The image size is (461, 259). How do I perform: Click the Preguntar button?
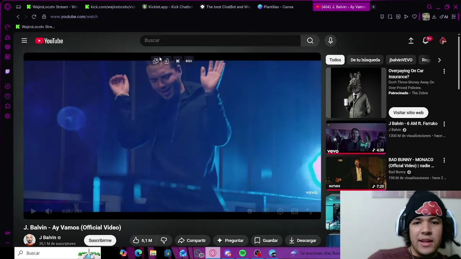[x=230, y=240]
